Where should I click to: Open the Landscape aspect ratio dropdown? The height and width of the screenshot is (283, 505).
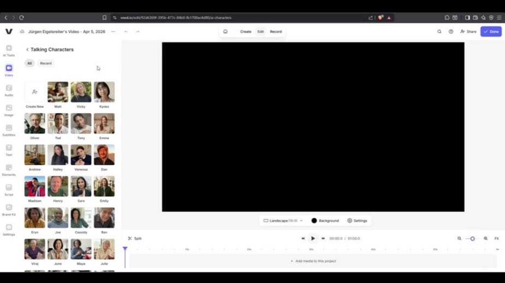283,220
